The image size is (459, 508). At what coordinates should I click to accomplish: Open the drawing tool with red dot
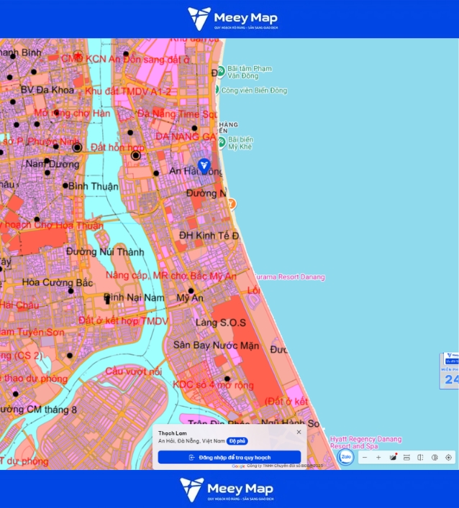(x=393, y=457)
